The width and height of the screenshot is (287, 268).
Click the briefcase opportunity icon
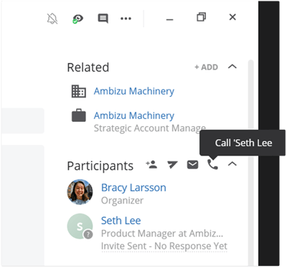pyautogui.click(x=79, y=115)
